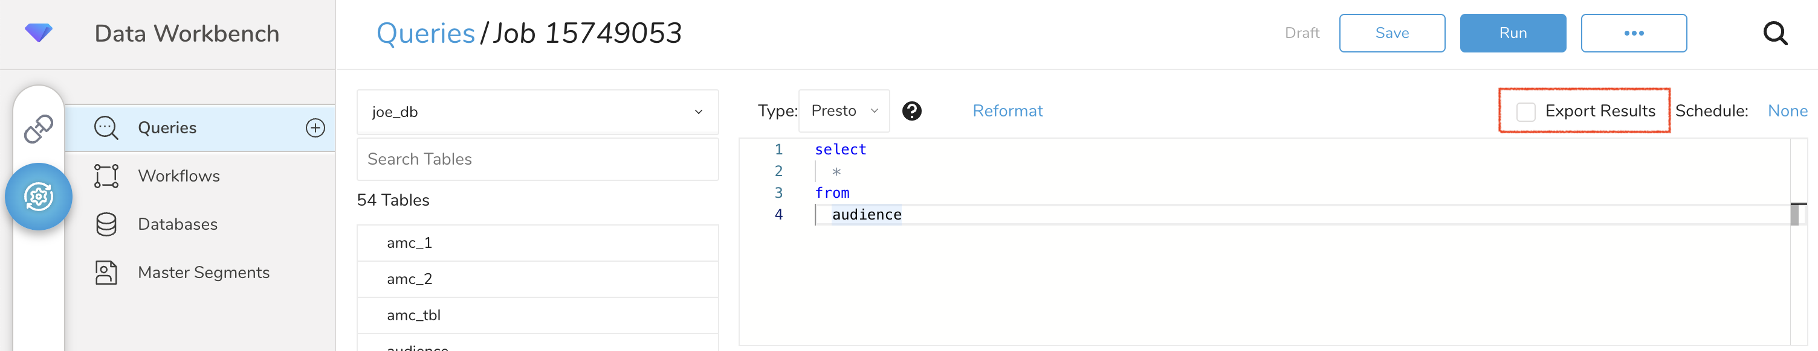The height and width of the screenshot is (351, 1818).
Task: Click the Workflows icon in the sidebar
Action: (106, 176)
